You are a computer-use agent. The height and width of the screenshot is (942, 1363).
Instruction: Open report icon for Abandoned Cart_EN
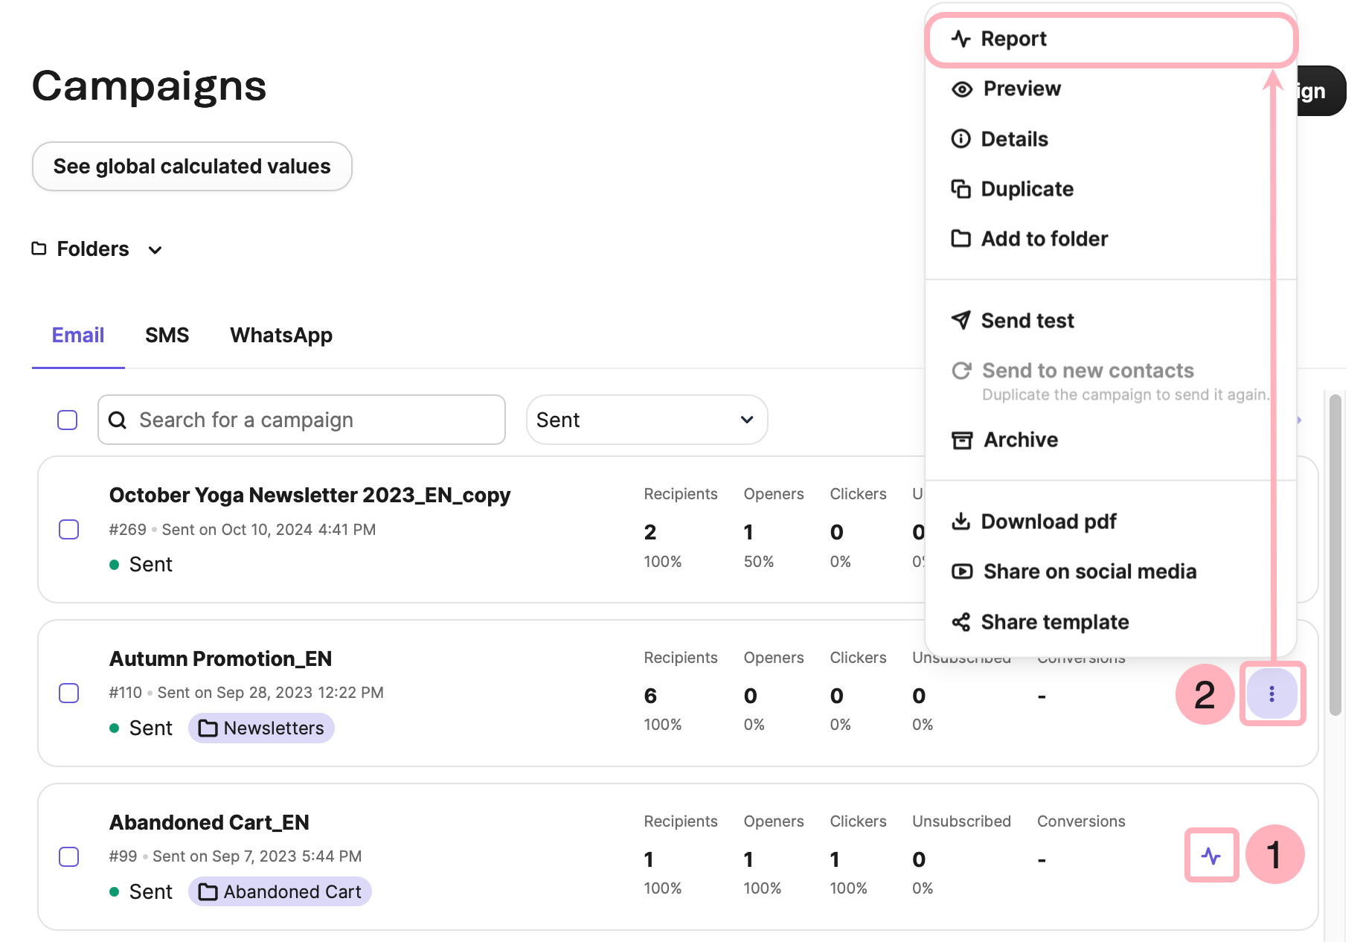(1210, 856)
